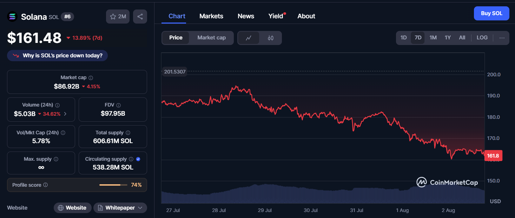Open the Markets tab
Image resolution: width=515 pixels, height=218 pixels.
click(x=211, y=16)
